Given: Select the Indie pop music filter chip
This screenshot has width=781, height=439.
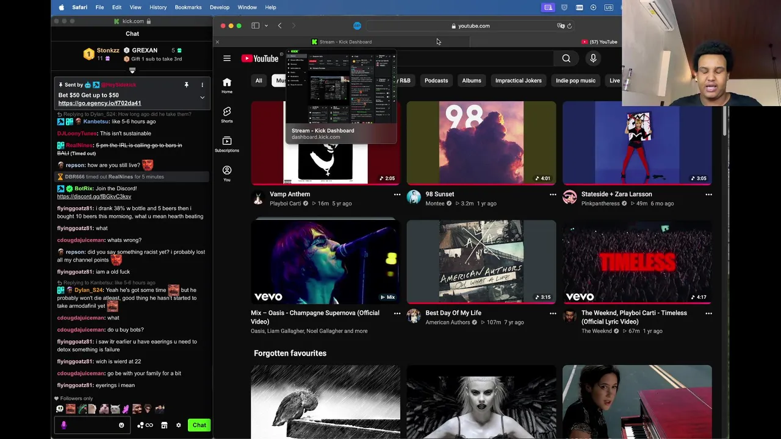Looking at the screenshot, I should [575, 80].
